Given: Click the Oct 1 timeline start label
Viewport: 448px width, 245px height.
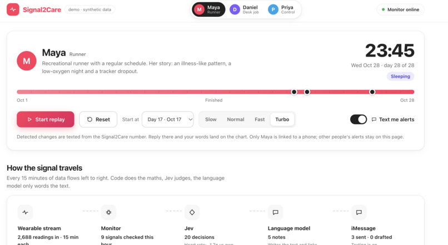Looking at the screenshot, I should pyautogui.click(x=22, y=100).
